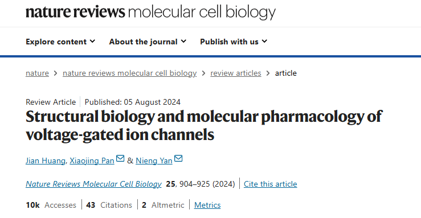The width and height of the screenshot is (421, 218).
Task: Click Cite this article link
Action: pyautogui.click(x=271, y=184)
